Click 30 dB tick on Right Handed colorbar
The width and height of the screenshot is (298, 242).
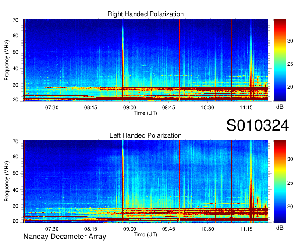[x=290, y=41]
